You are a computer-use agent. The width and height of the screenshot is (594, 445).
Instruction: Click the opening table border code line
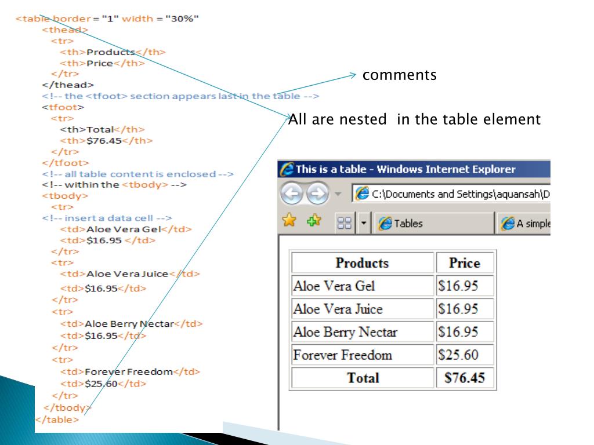click(x=107, y=19)
